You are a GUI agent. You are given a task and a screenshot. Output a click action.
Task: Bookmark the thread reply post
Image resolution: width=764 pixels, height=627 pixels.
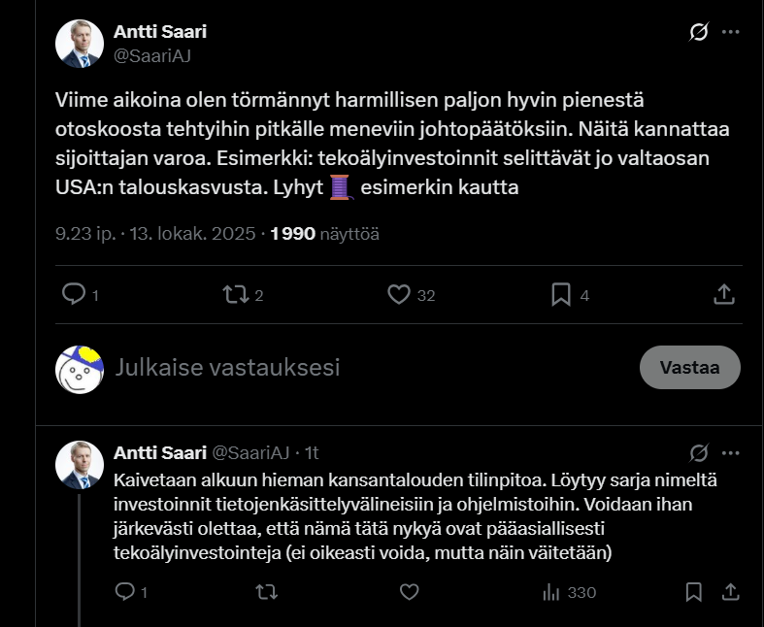pos(694,591)
